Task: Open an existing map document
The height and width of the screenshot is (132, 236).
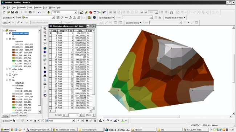Action: [x=8, y=12]
